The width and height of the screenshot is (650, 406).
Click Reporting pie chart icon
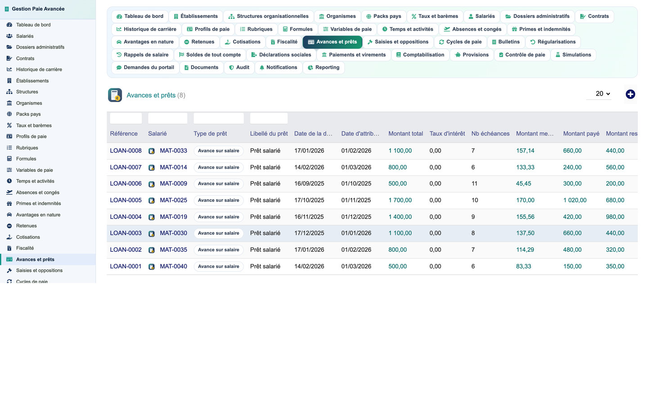[310, 68]
